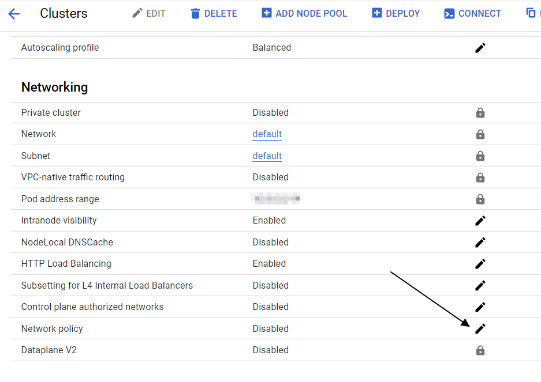Click 'Subsetting for L4 Internal Load Balancers' label
The height and width of the screenshot is (382, 541).
click(x=107, y=286)
